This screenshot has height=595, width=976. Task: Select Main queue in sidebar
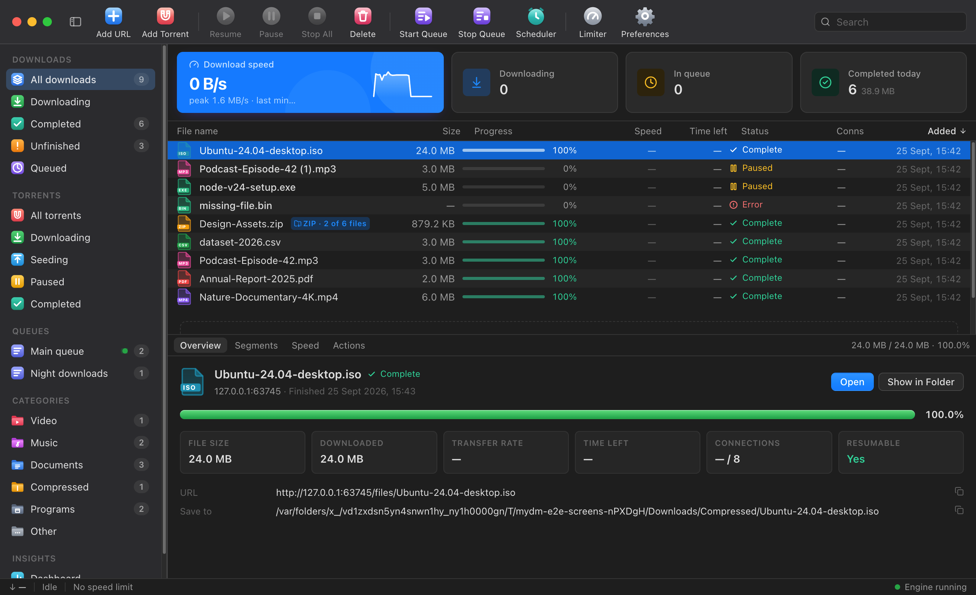click(80, 351)
